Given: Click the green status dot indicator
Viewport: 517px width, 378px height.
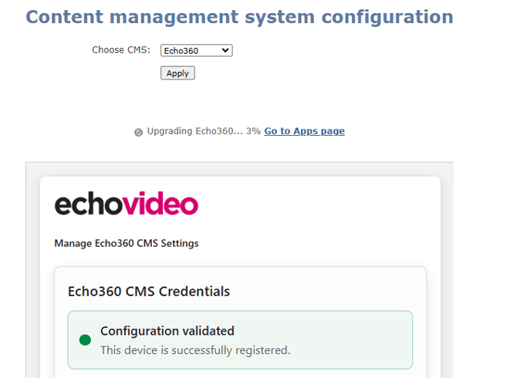Looking at the screenshot, I should tap(85, 339).
